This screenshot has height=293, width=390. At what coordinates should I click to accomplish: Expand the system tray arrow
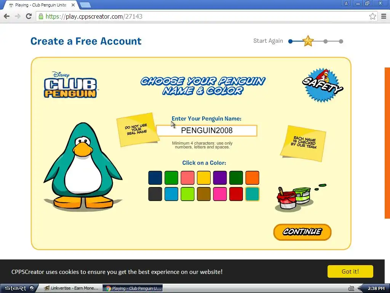(360, 288)
